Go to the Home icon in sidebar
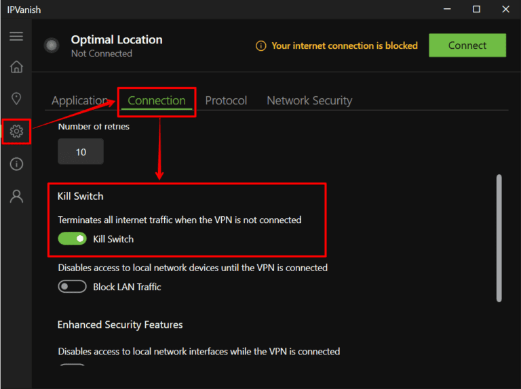 16,67
